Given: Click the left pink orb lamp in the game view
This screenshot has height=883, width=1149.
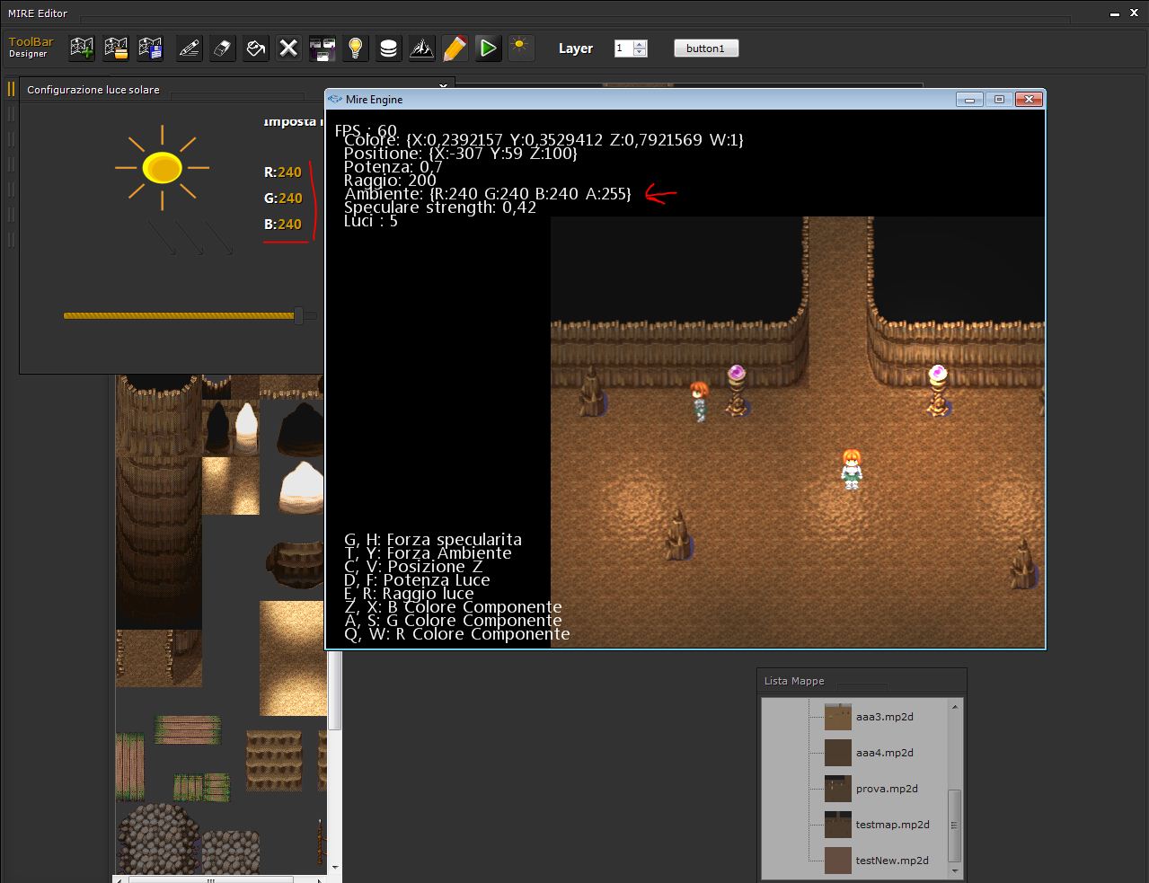Looking at the screenshot, I should (737, 389).
